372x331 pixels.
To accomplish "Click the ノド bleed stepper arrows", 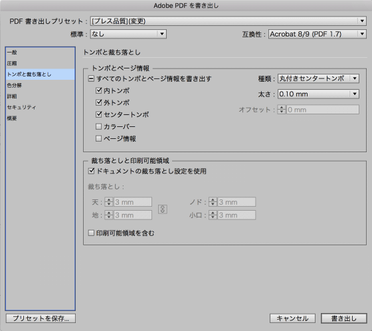I will click(x=213, y=202).
